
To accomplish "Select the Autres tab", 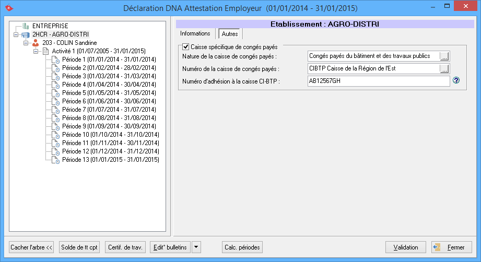I will (x=230, y=34).
